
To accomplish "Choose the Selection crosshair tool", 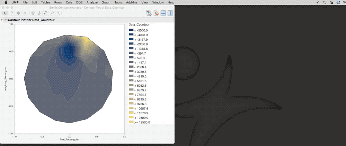I will pos(18,13).
